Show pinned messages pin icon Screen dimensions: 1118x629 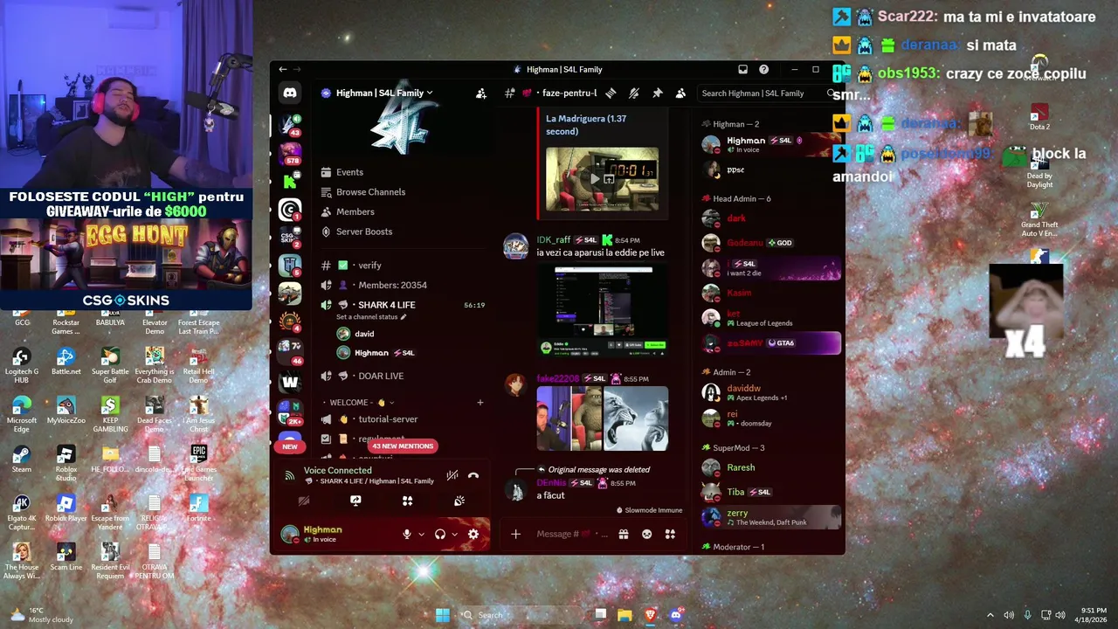[658, 93]
